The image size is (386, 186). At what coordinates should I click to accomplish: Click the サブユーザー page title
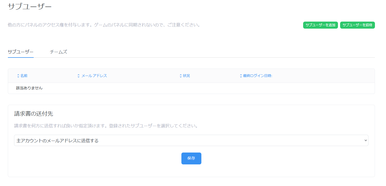(x=30, y=6)
